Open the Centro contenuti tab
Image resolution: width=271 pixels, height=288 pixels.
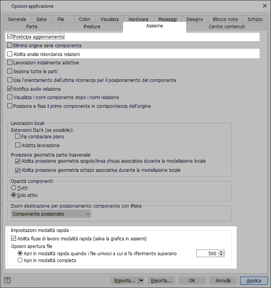[227, 26]
